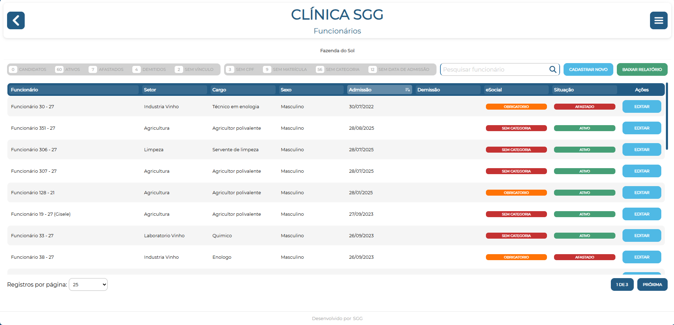Click the Cadastrar Novo button
674x325 pixels.
(588, 69)
